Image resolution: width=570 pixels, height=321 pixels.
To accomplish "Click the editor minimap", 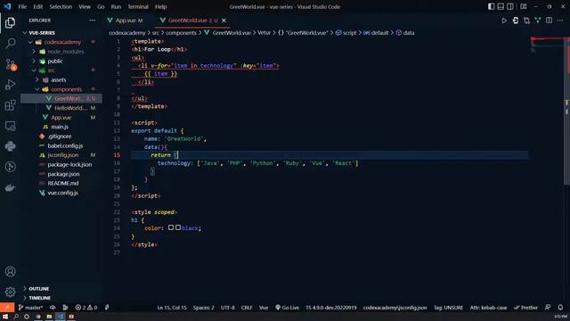I will click(547, 45).
